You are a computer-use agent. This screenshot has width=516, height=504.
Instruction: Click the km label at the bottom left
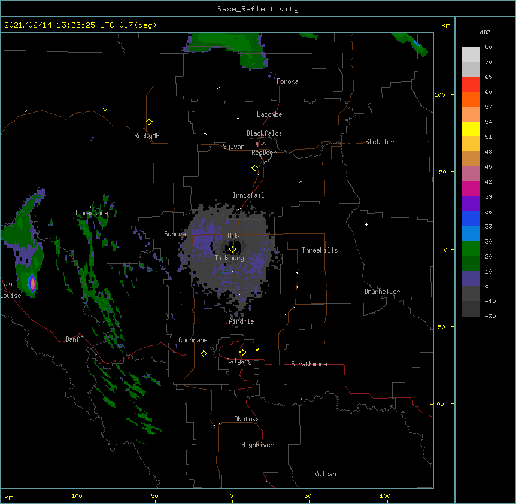coord(8,497)
